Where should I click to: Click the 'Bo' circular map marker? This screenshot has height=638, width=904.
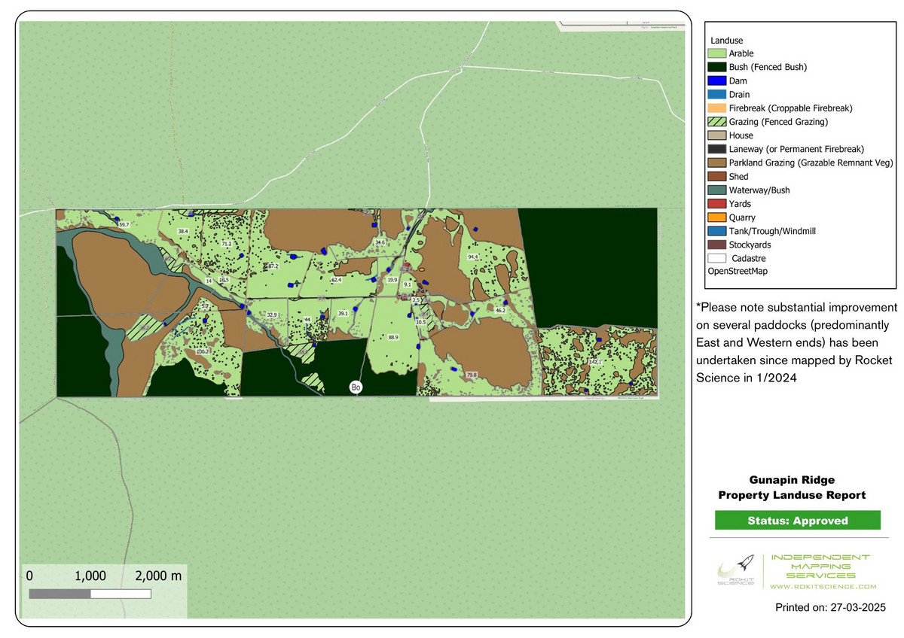point(356,387)
